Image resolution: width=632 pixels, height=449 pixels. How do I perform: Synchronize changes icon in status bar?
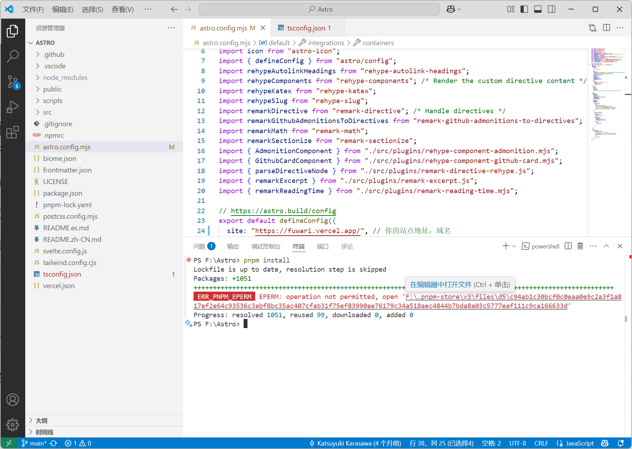coord(54,443)
